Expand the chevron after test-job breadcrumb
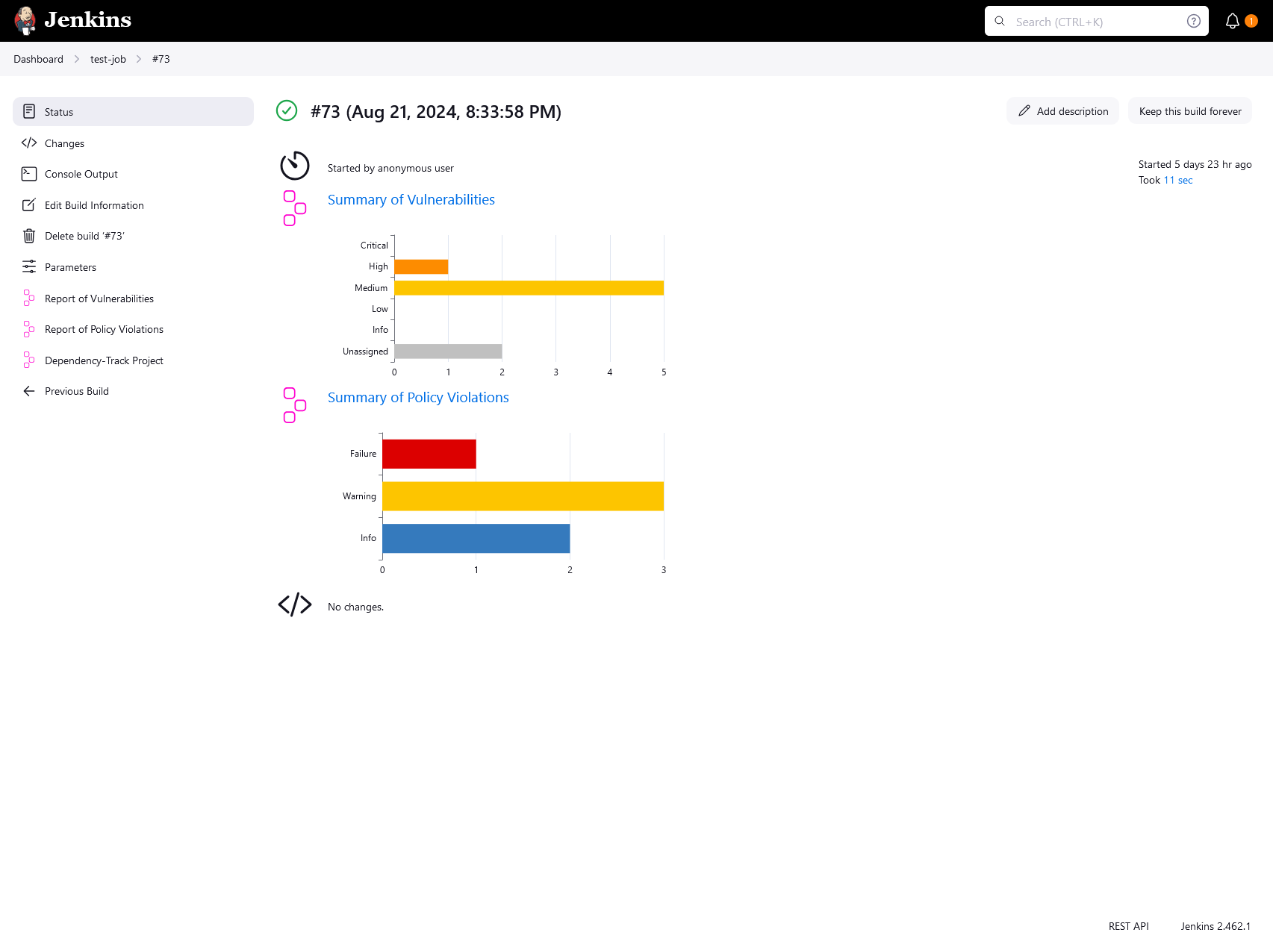This screenshot has width=1273, height=950. (x=139, y=59)
